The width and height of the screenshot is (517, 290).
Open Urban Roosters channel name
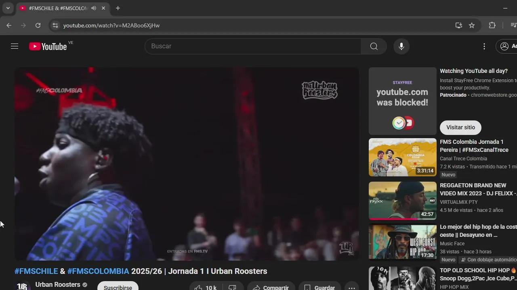click(x=58, y=284)
